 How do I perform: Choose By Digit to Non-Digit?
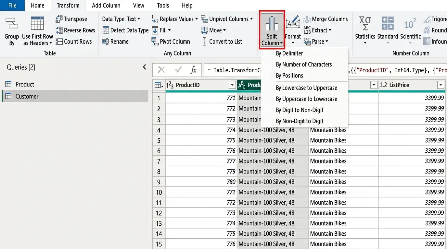pyautogui.click(x=304, y=110)
